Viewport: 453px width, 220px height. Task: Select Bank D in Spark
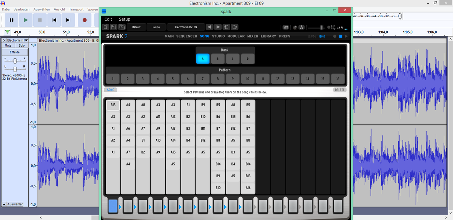coord(248,59)
